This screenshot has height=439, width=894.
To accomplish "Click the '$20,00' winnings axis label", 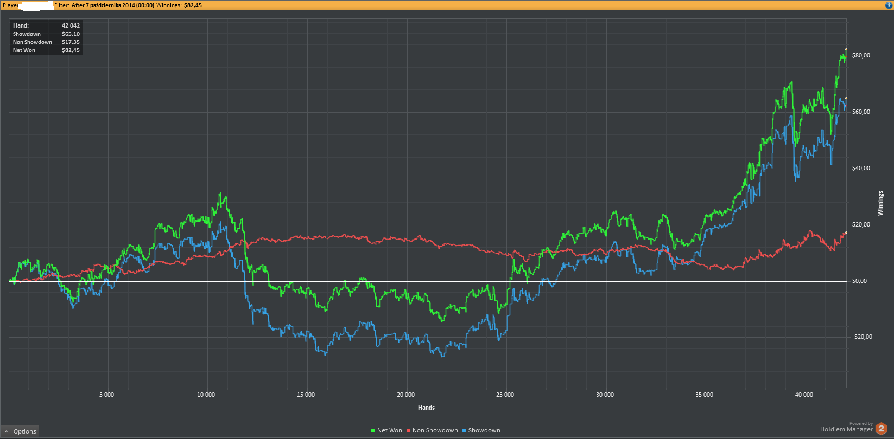I will [861, 224].
